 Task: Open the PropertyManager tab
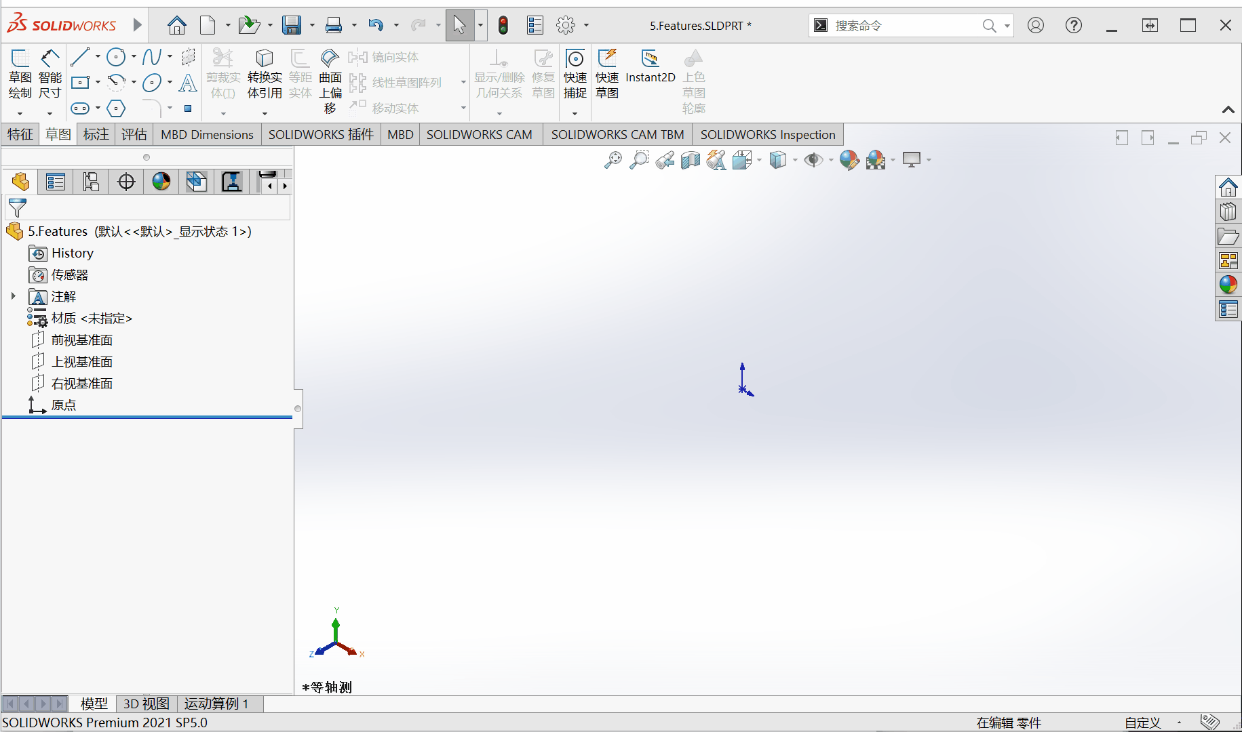56,182
